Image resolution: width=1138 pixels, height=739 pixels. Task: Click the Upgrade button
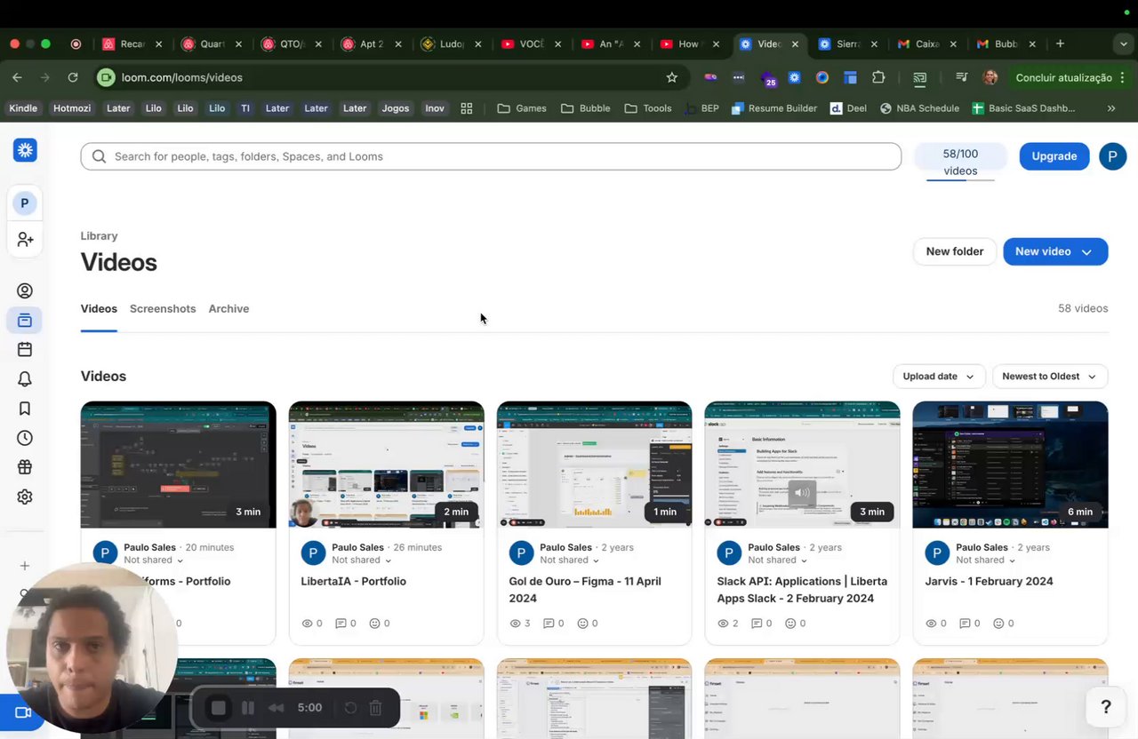click(1054, 156)
